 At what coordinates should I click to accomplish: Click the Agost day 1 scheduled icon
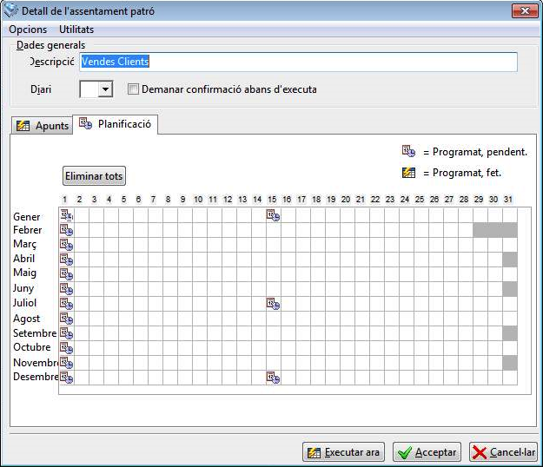pyautogui.click(x=67, y=319)
